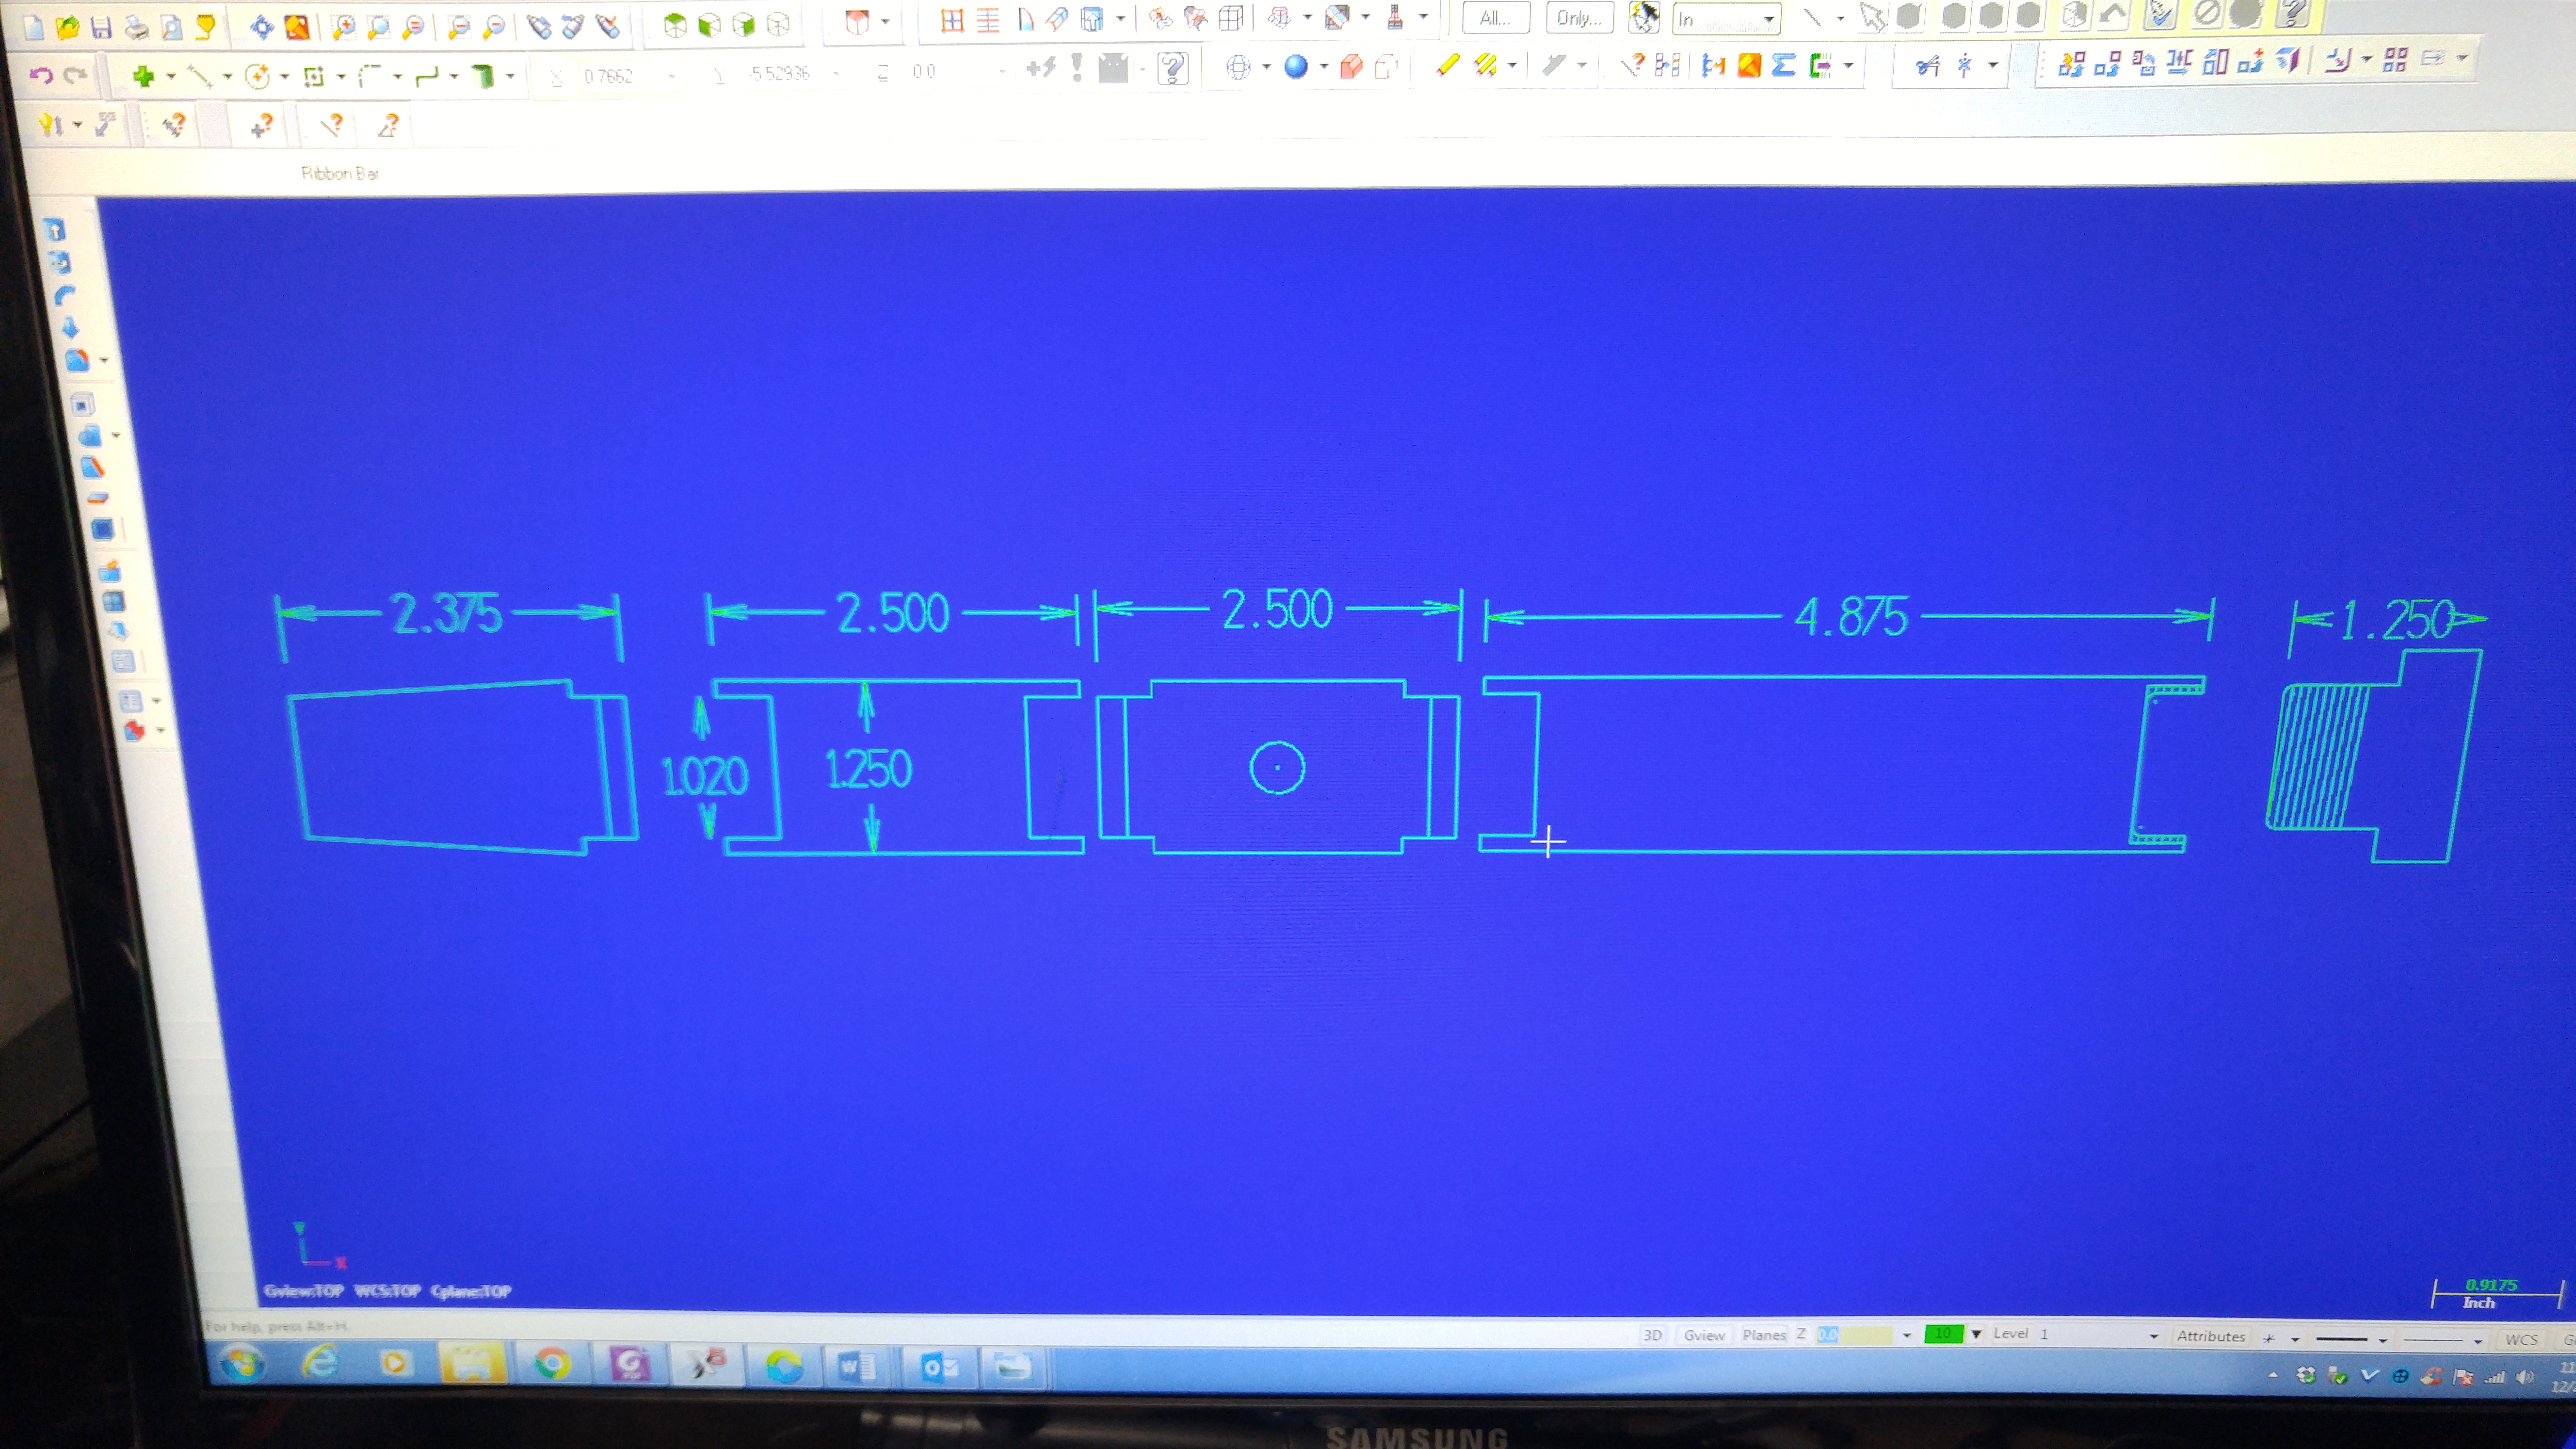
Task: Select the Fit to screen icon
Action: tap(261, 27)
